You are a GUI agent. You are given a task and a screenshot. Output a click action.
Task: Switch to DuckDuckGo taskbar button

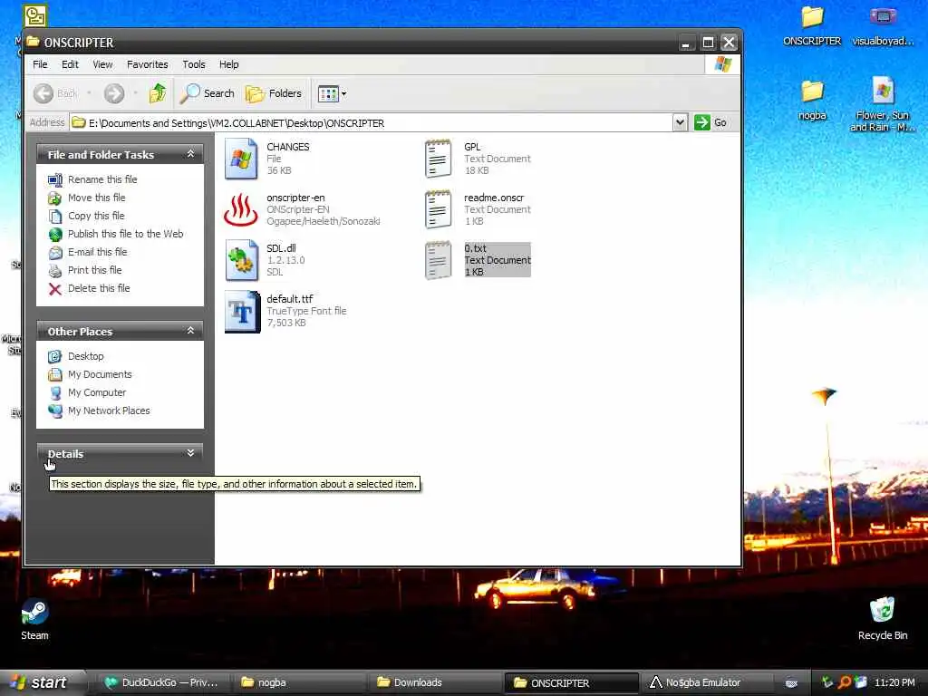(x=161, y=682)
